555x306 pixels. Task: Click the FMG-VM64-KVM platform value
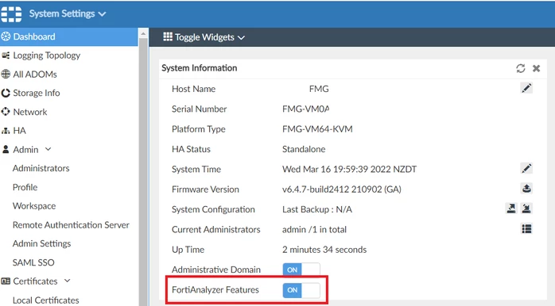(x=317, y=129)
